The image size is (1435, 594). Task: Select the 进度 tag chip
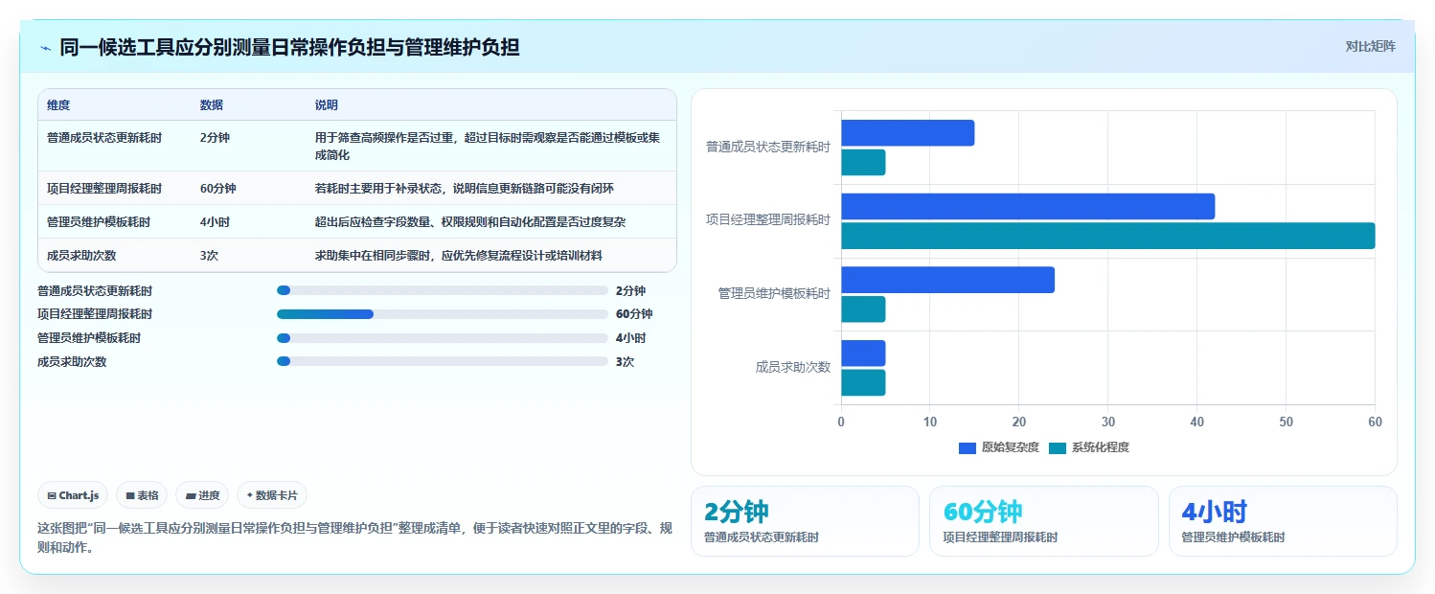[x=202, y=495]
